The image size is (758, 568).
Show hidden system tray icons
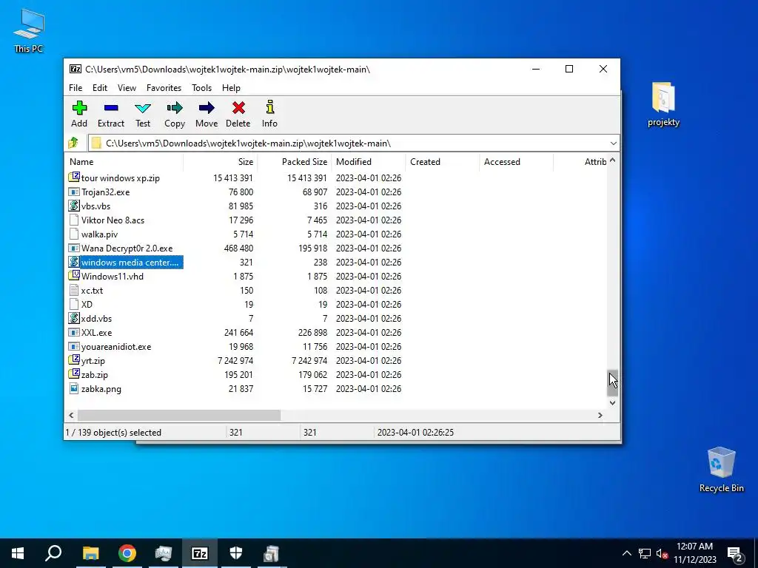[626, 553]
